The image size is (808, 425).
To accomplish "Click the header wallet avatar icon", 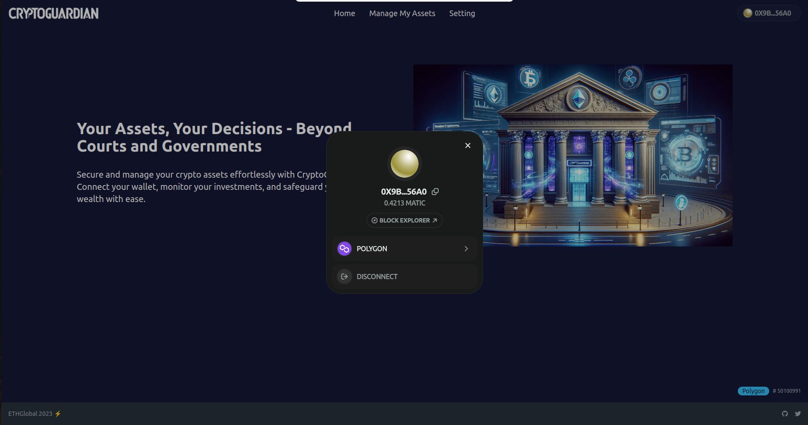I will (x=747, y=13).
